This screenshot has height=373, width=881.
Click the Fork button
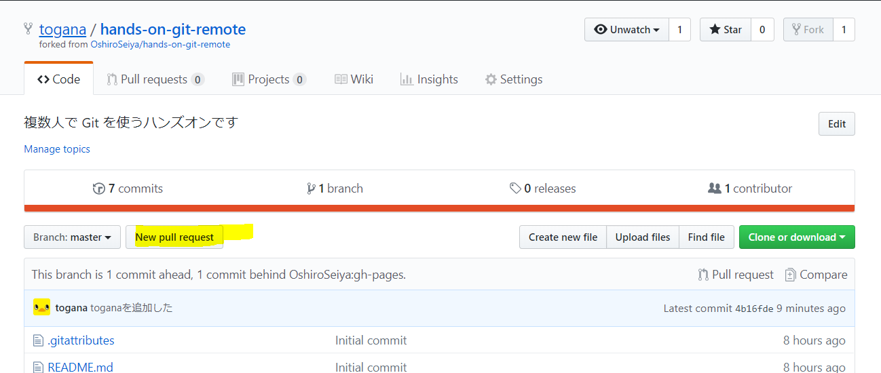[x=808, y=30]
